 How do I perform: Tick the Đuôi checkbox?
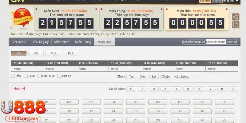26,76
